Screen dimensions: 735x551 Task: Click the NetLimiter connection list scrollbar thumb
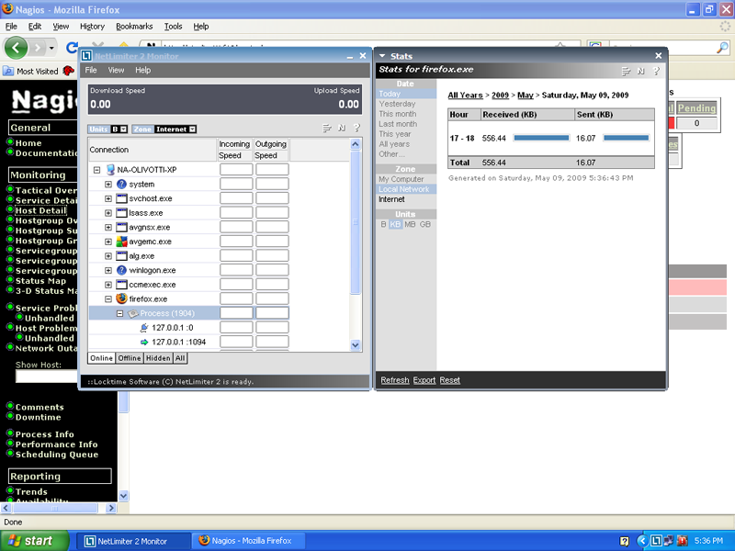[x=356, y=221]
